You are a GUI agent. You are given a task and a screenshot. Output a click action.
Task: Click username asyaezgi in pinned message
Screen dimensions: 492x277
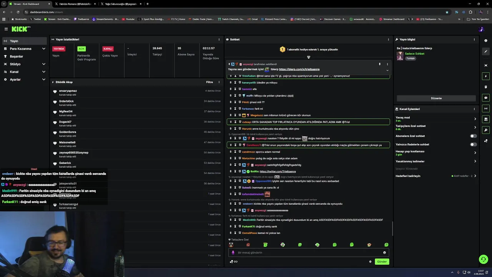point(248,64)
